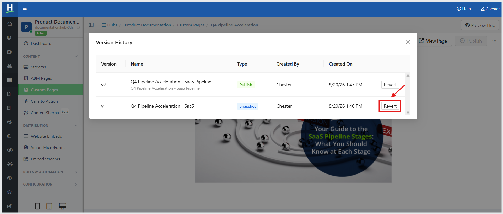The height and width of the screenshot is (214, 503).
Task: Click the Snapshot type badge for v1
Action: [x=248, y=106]
